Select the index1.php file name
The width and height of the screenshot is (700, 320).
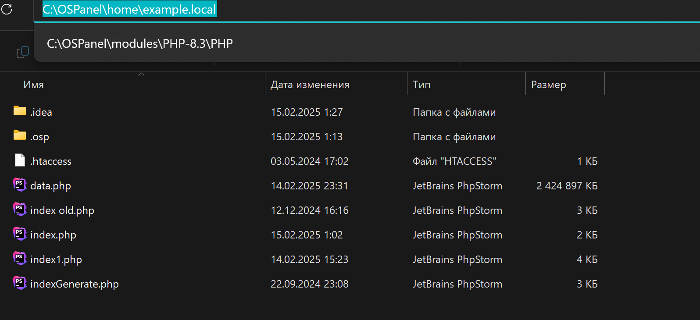pos(56,260)
